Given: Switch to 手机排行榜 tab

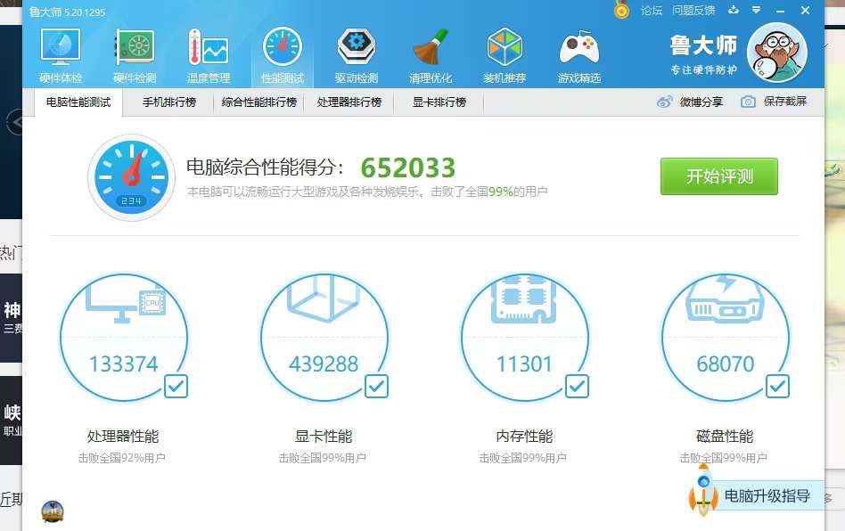Looking at the screenshot, I should (x=169, y=102).
